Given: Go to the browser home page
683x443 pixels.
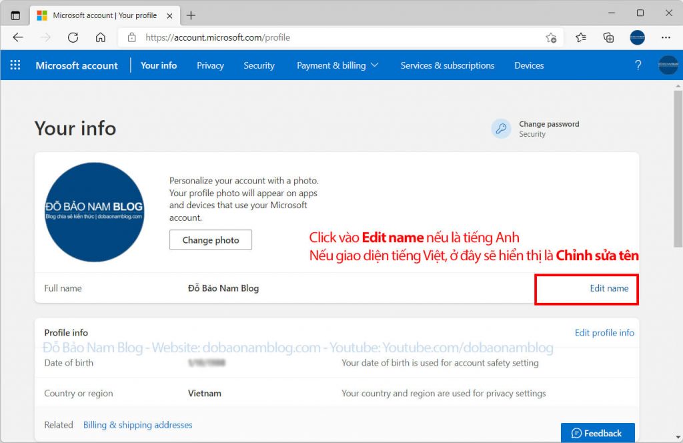Looking at the screenshot, I should pos(101,37).
